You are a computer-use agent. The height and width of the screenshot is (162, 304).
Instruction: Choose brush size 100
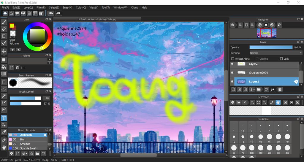click(252, 149)
